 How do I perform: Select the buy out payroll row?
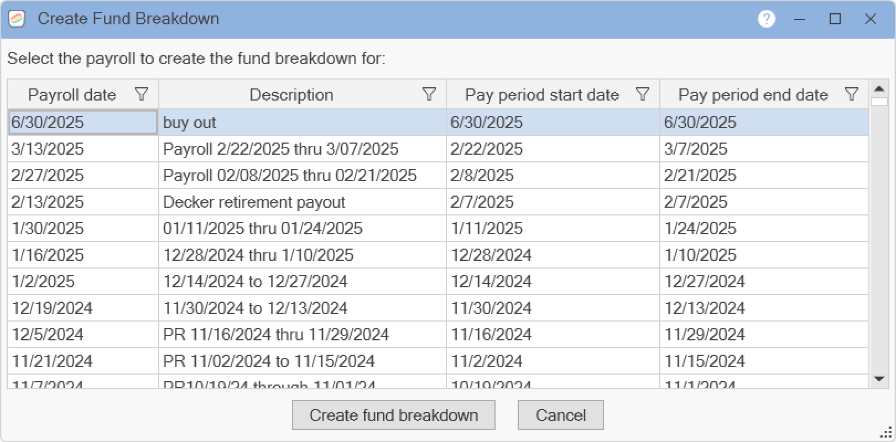pyautogui.click(x=189, y=123)
